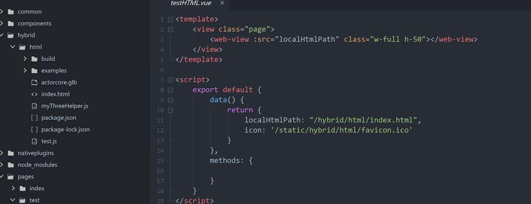Click the index folder icon under pages
The width and height of the screenshot is (531, 204).
pos(22,189)
